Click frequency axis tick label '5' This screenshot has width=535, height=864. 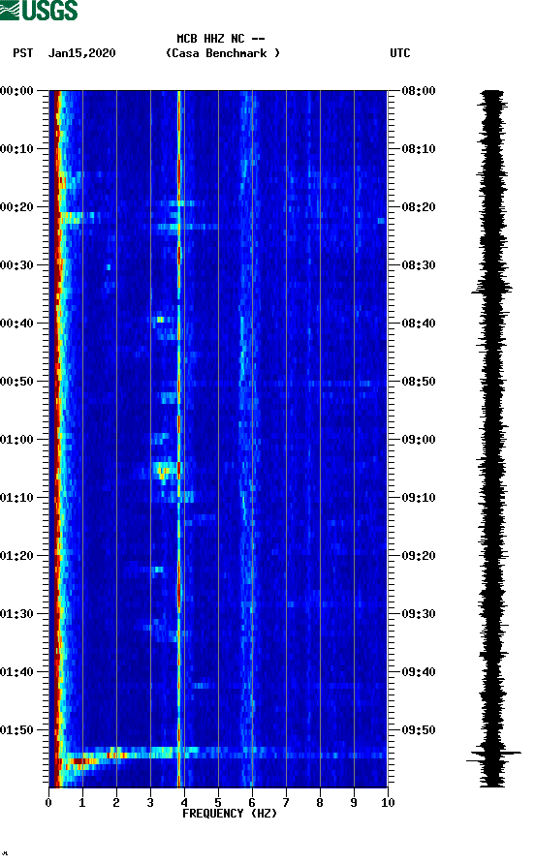[218, 803]
